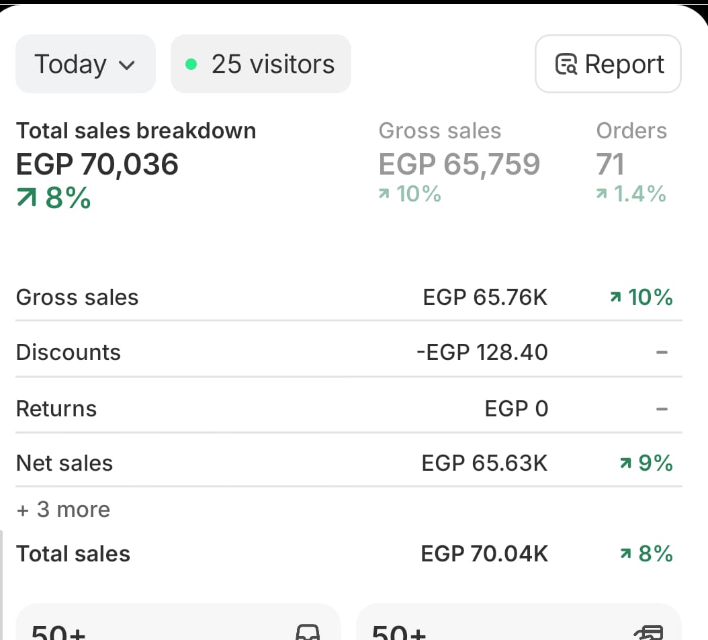Screen dimensions: 708x640
Task: Select the Gross sales EGP 65.76K row value
Action: [x=485, y=298]
